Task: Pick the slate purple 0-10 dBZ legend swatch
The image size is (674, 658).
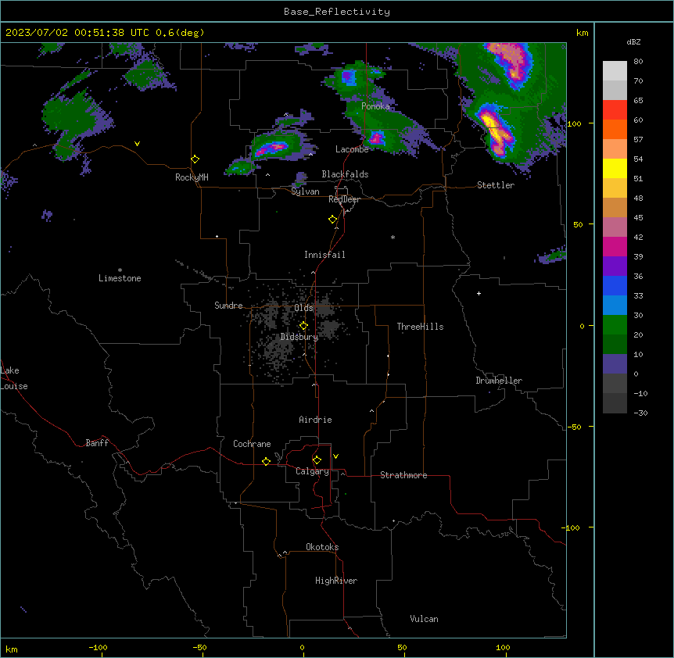Action: (615, 364)
